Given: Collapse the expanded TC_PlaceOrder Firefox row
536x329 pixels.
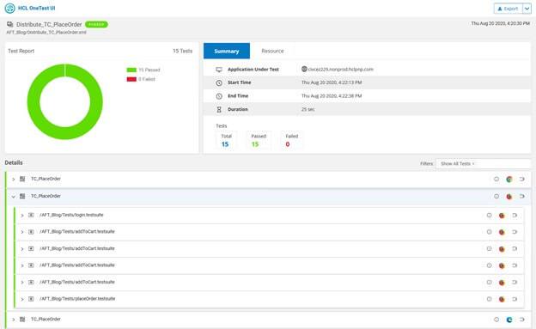Looking at the screenshot, I should point(14,197).
